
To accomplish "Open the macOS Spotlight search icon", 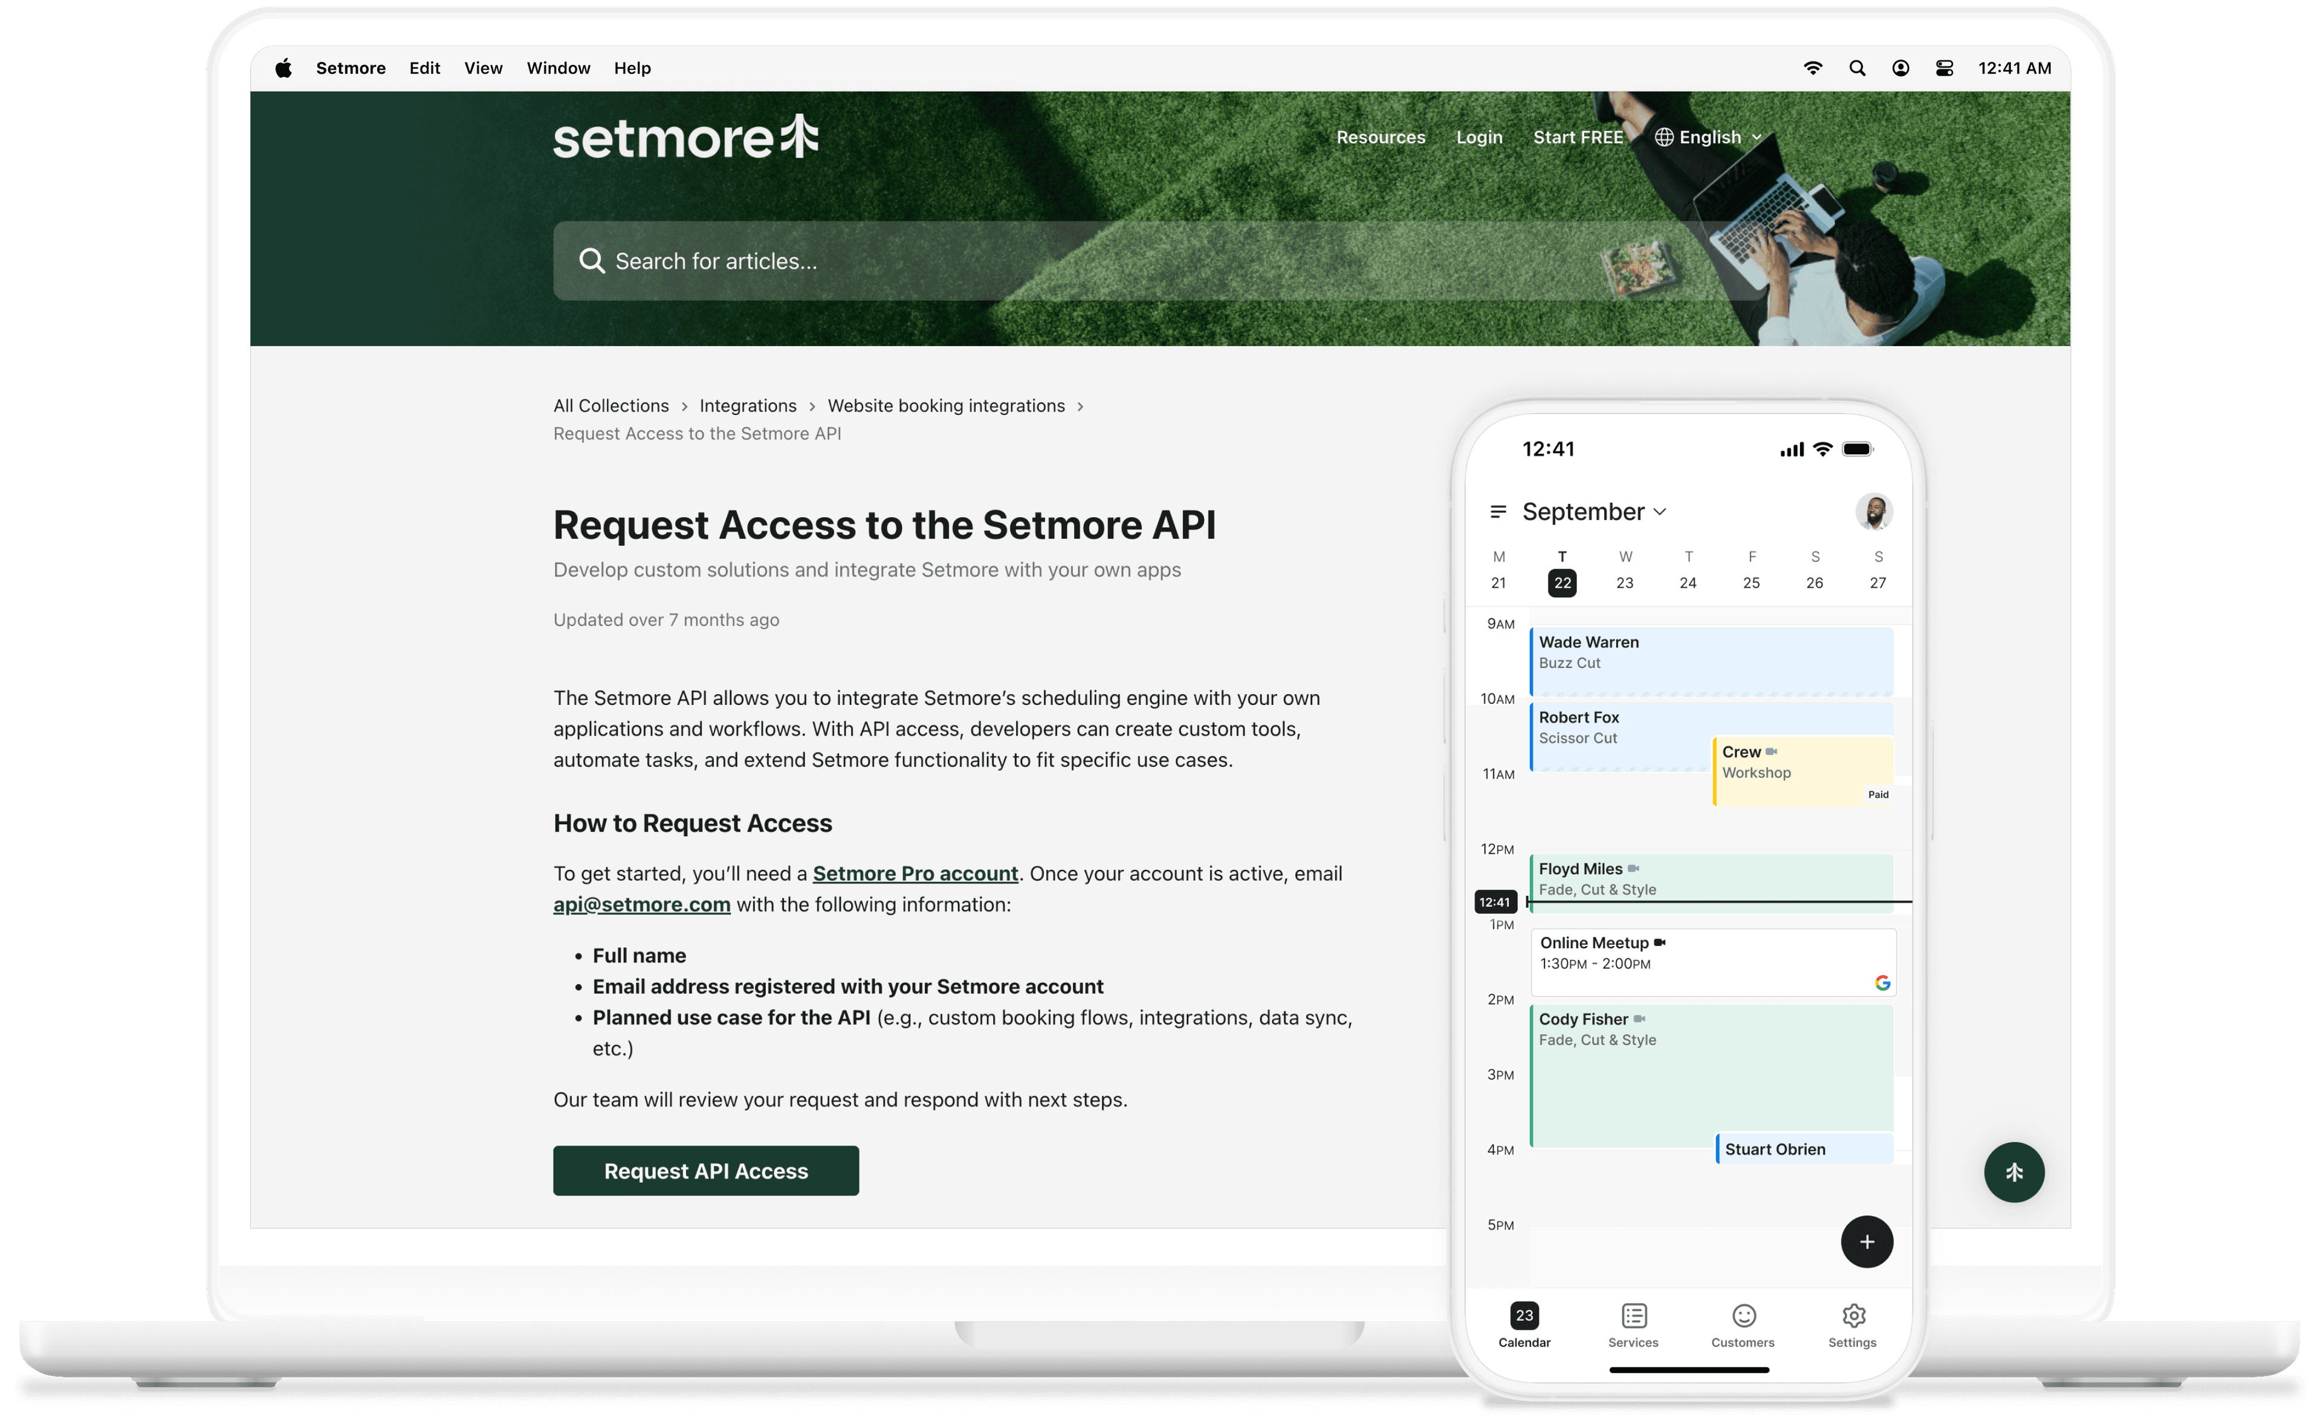I will coord(1857,68).
